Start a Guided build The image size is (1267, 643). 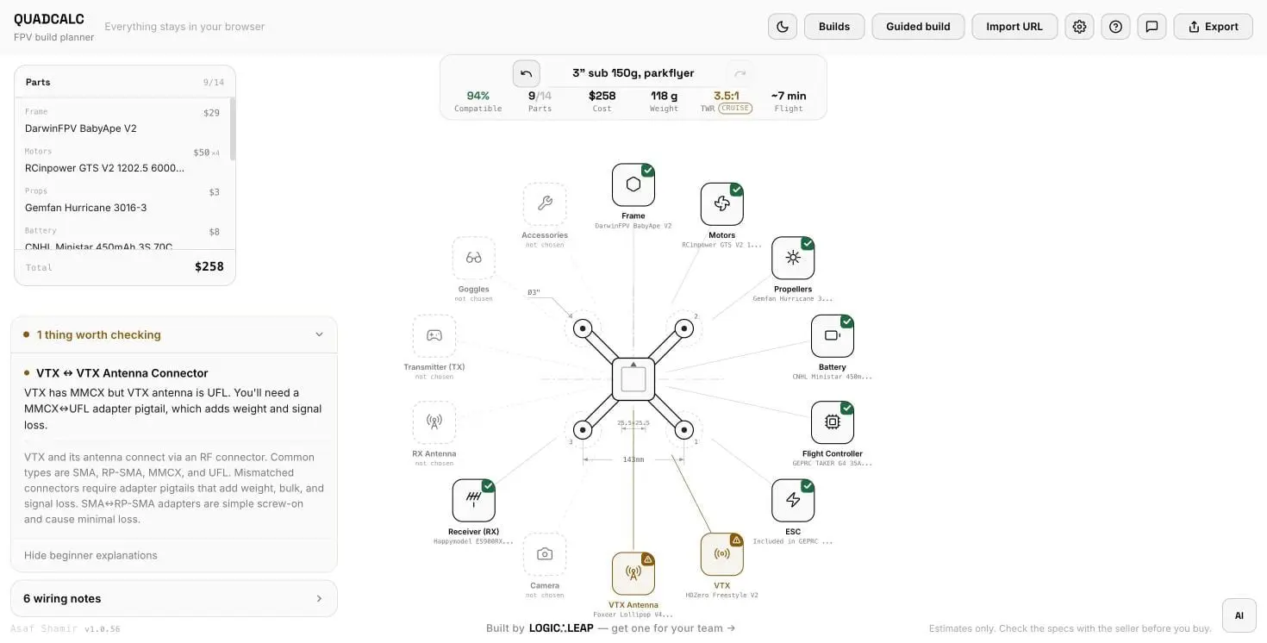coord(918,27)
